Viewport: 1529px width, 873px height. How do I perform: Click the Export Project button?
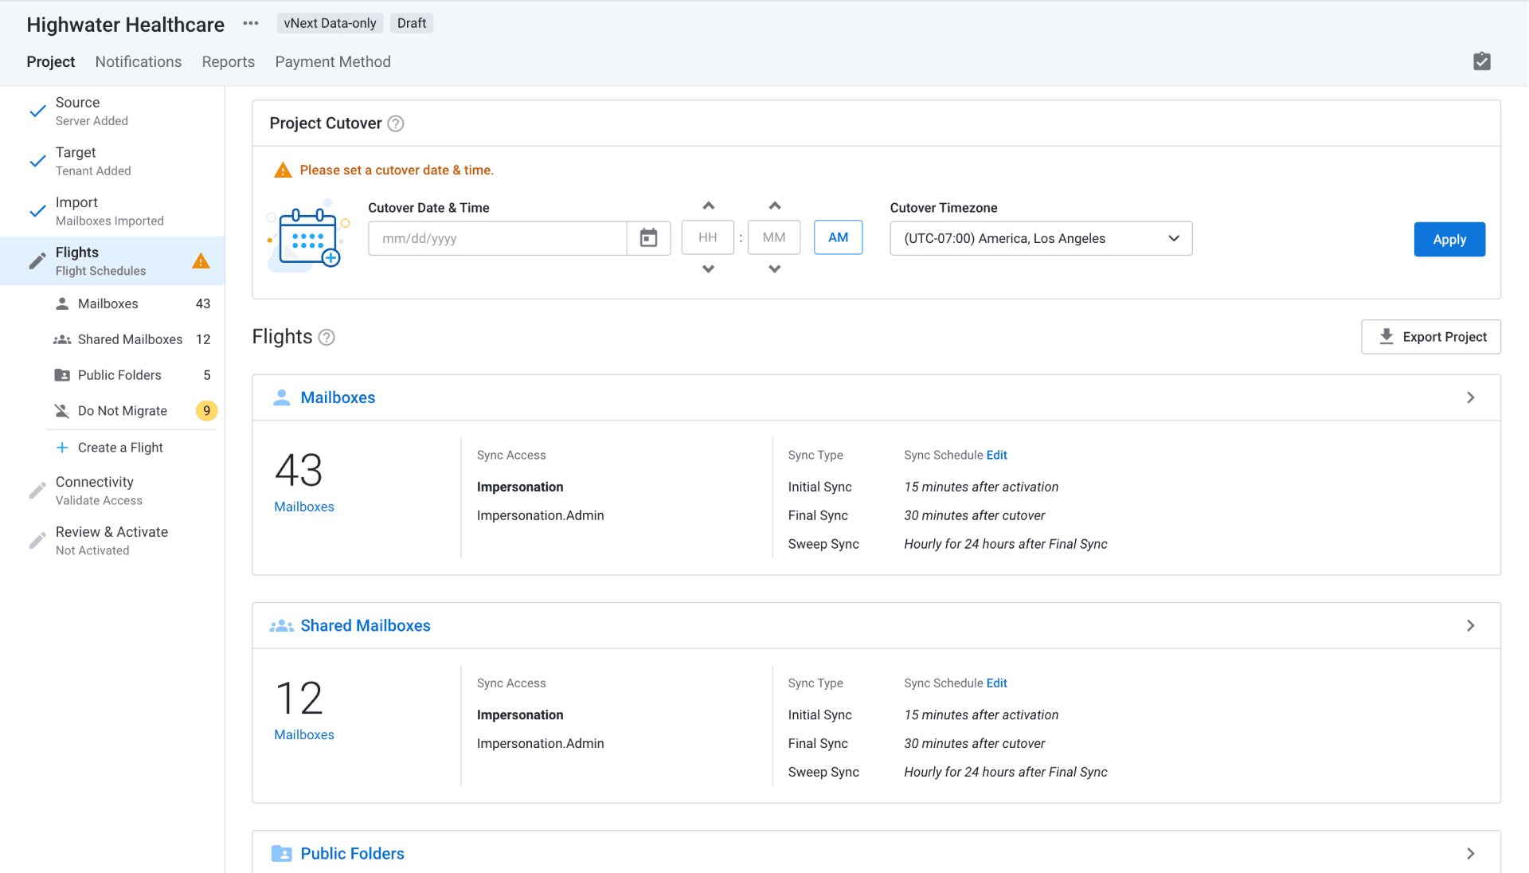[x=1431, y=337]
